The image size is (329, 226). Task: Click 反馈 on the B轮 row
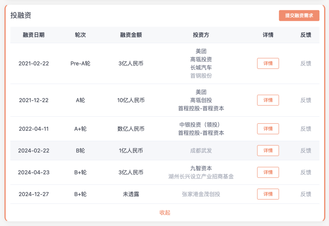point(306,151)
